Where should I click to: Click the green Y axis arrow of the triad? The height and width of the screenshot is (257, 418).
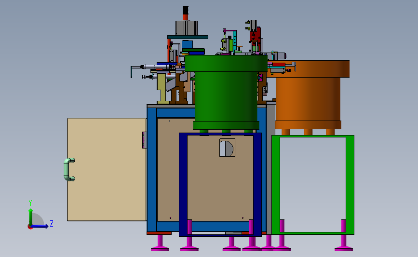click(x=31, y=216)
